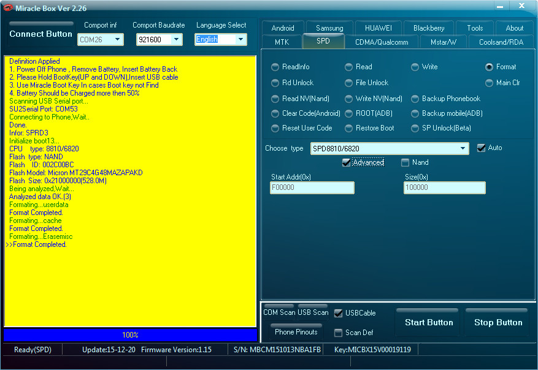The image size is (538, 370).
Task: Switch to the Coolsand/RDA tab
Action: pos(501,42)
